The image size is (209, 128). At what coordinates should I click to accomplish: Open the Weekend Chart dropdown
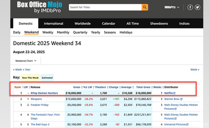(26, 61)
